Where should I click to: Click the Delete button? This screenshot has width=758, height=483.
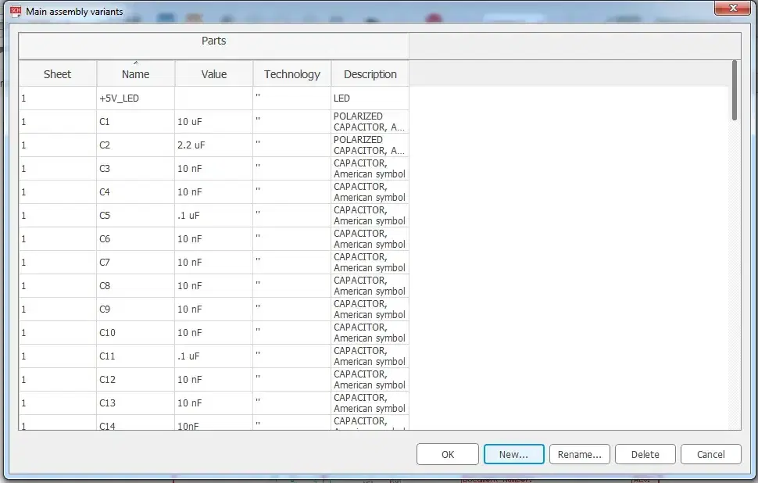645,454
